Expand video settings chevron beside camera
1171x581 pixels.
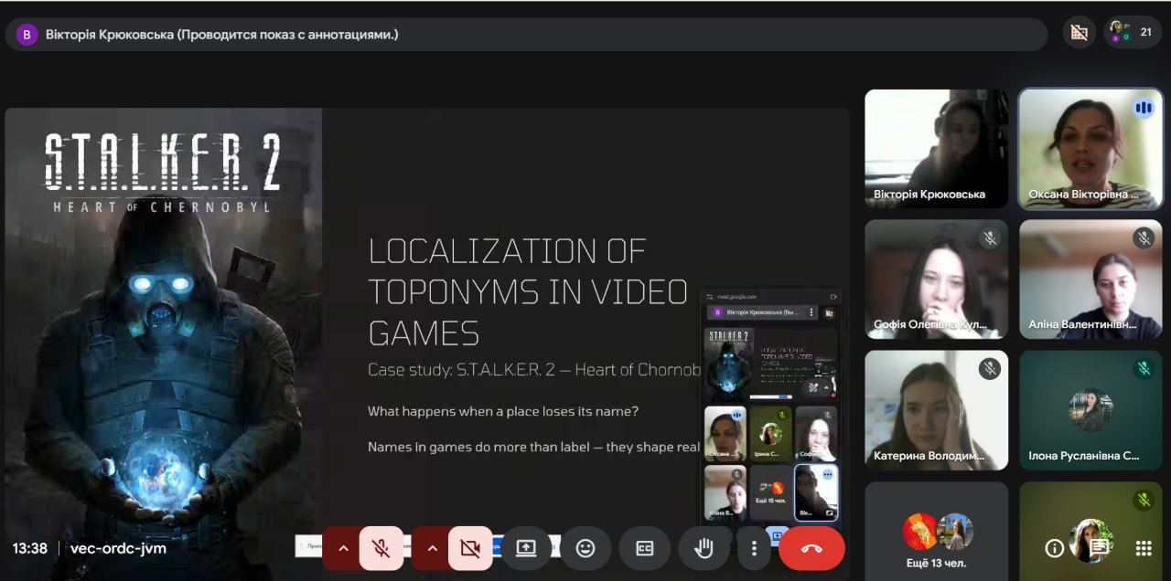(x=432, y=548)
